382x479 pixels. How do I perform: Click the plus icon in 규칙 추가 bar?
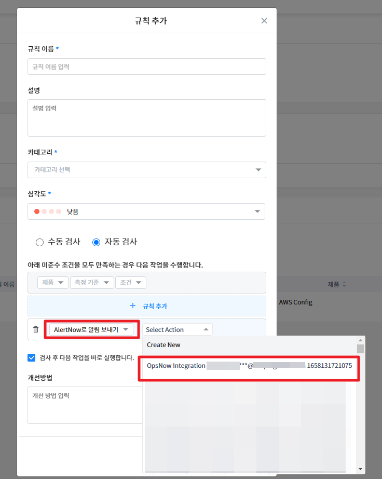coord(133,306)
